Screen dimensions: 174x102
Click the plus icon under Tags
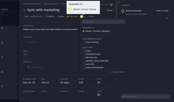pyautogui.click(x=25, y=55)
